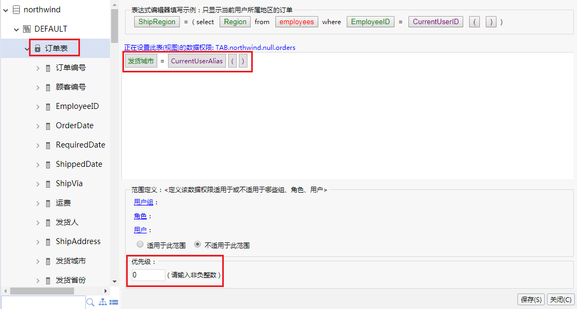This screenshot has height=309, width=577.
Task: Click the field icon next to 发货城市 in tree
Action: point(48,262)
